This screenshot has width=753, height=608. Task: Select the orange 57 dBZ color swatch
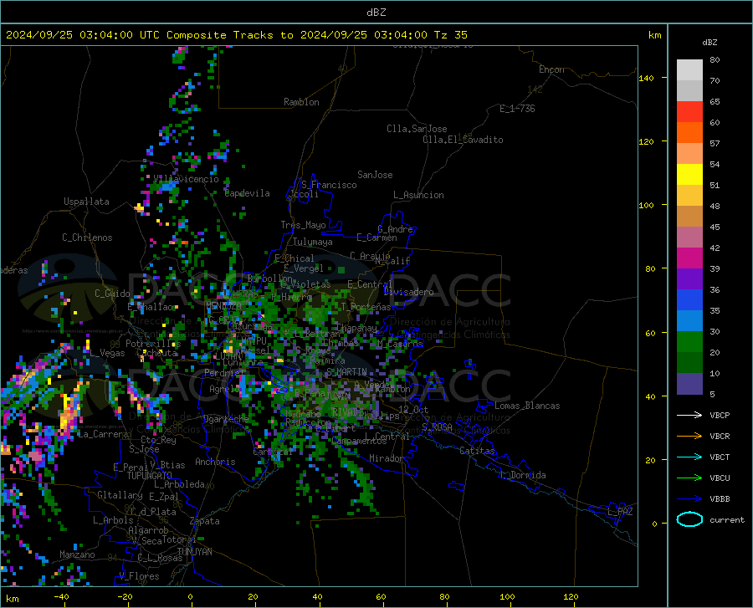(x=689, y=133)
